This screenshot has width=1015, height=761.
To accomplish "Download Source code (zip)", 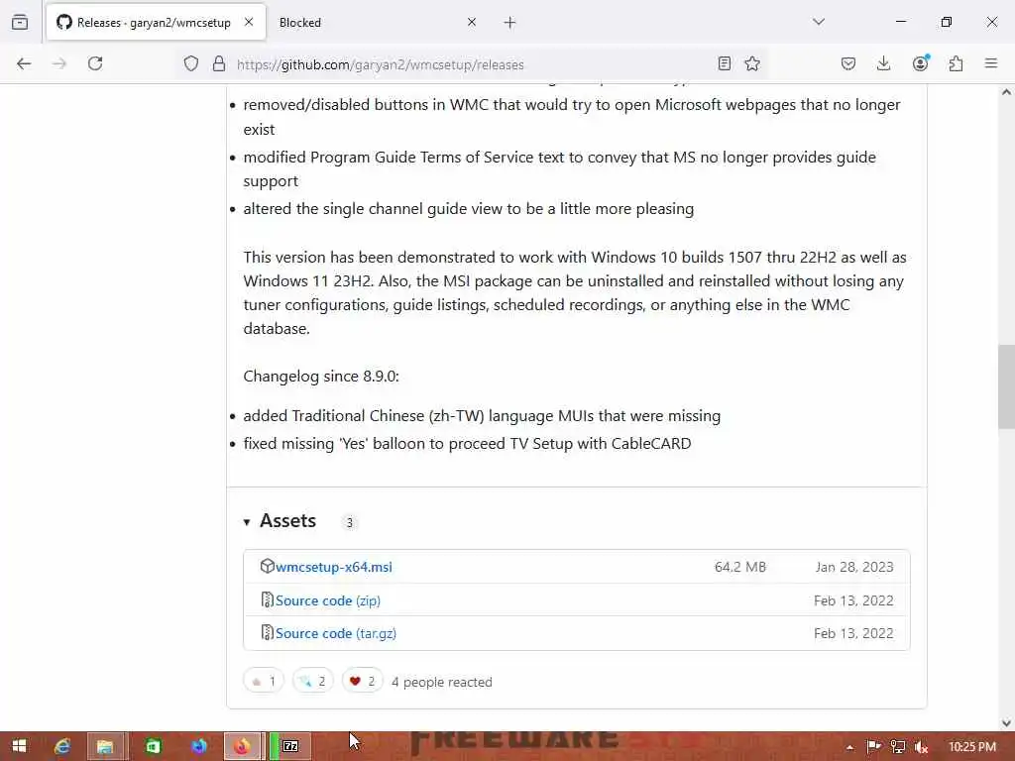I will 327,600.
